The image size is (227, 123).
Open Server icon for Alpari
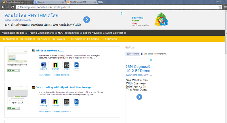click(55, 103)
